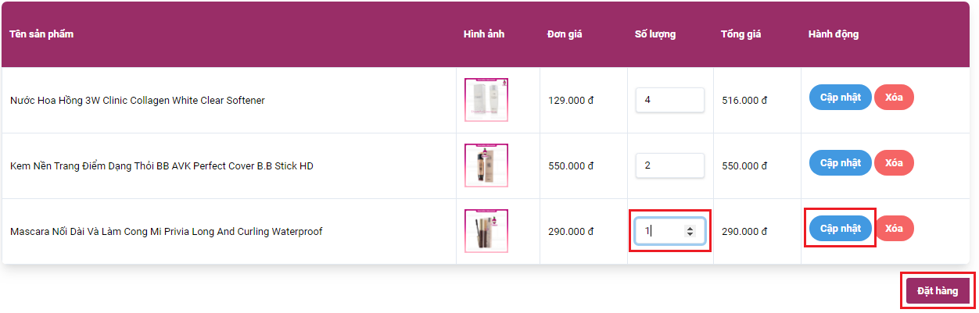Viewport: 979px width, 313px height.
Task: Decrease Mascara quantity with the down stepper arrow
Action: pos(690,234)
